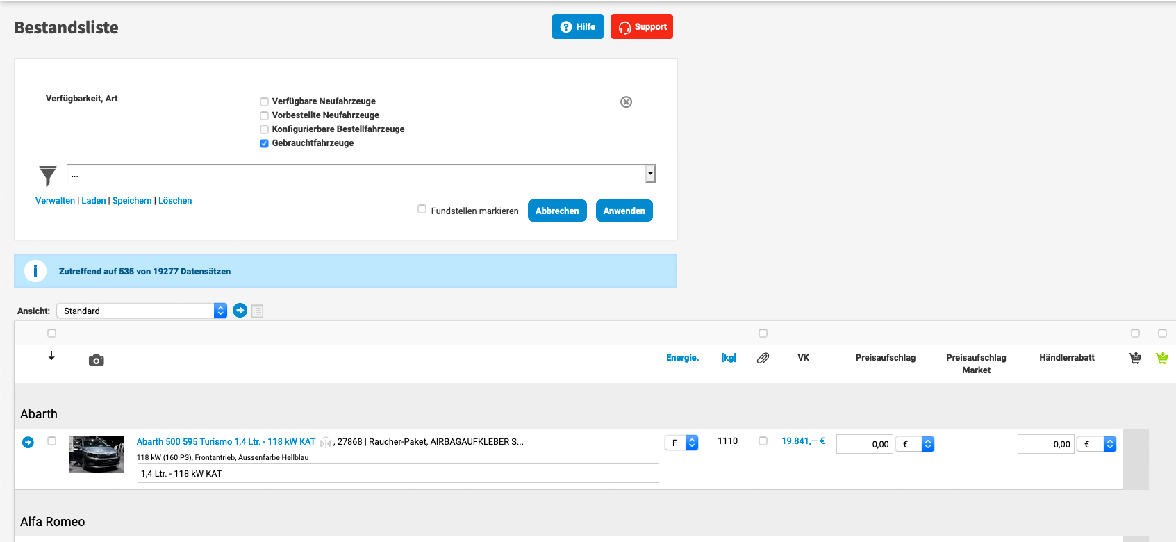Click the Abarth car thumbnail image
This screenshot has width=1176, height=542.
(x=97, y=454)
